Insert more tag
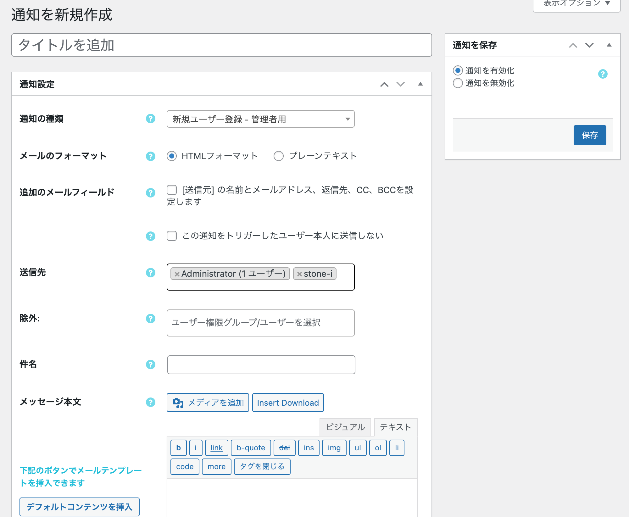 [x=216, y=467]
